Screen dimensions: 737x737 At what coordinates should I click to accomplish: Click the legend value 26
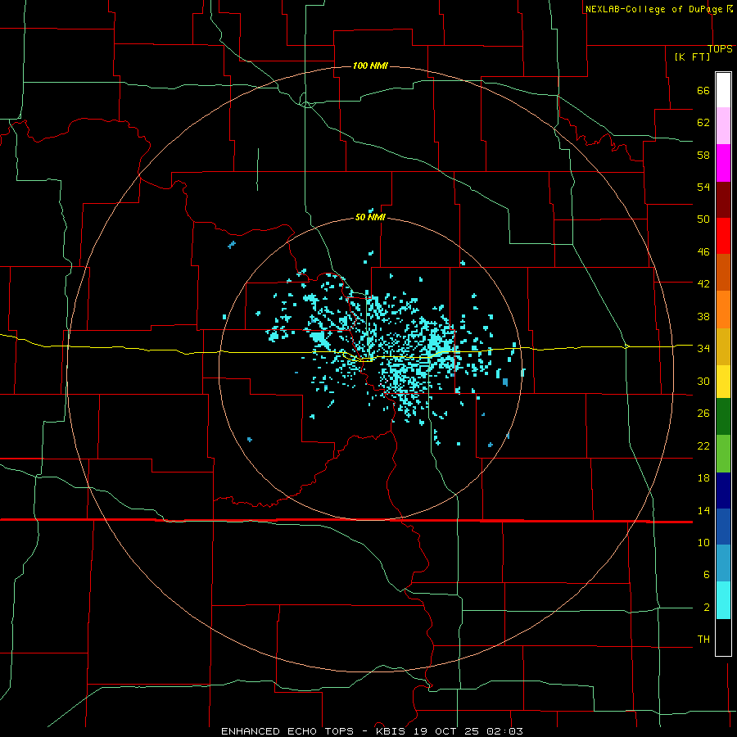(x=703, y=414)
